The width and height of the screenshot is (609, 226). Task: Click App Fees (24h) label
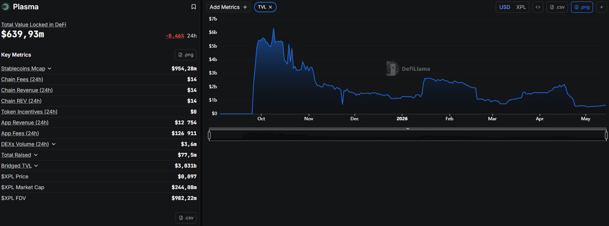click(20, 133)
